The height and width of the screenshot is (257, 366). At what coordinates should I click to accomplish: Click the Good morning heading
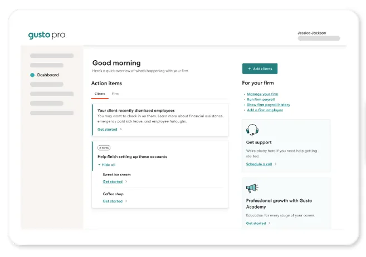(116, 63)
